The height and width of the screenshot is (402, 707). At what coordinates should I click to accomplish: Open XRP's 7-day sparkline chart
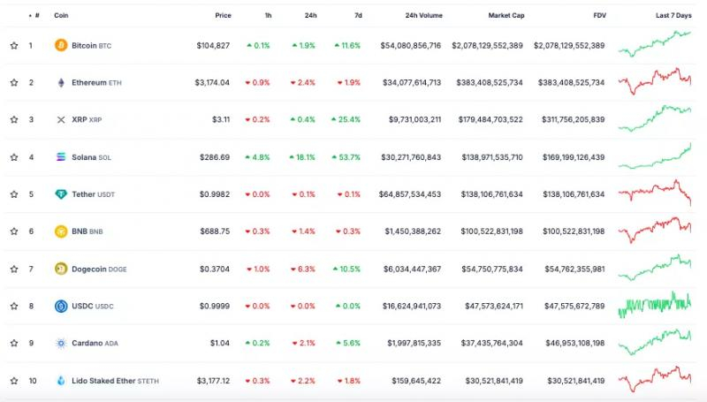(655, 118)
